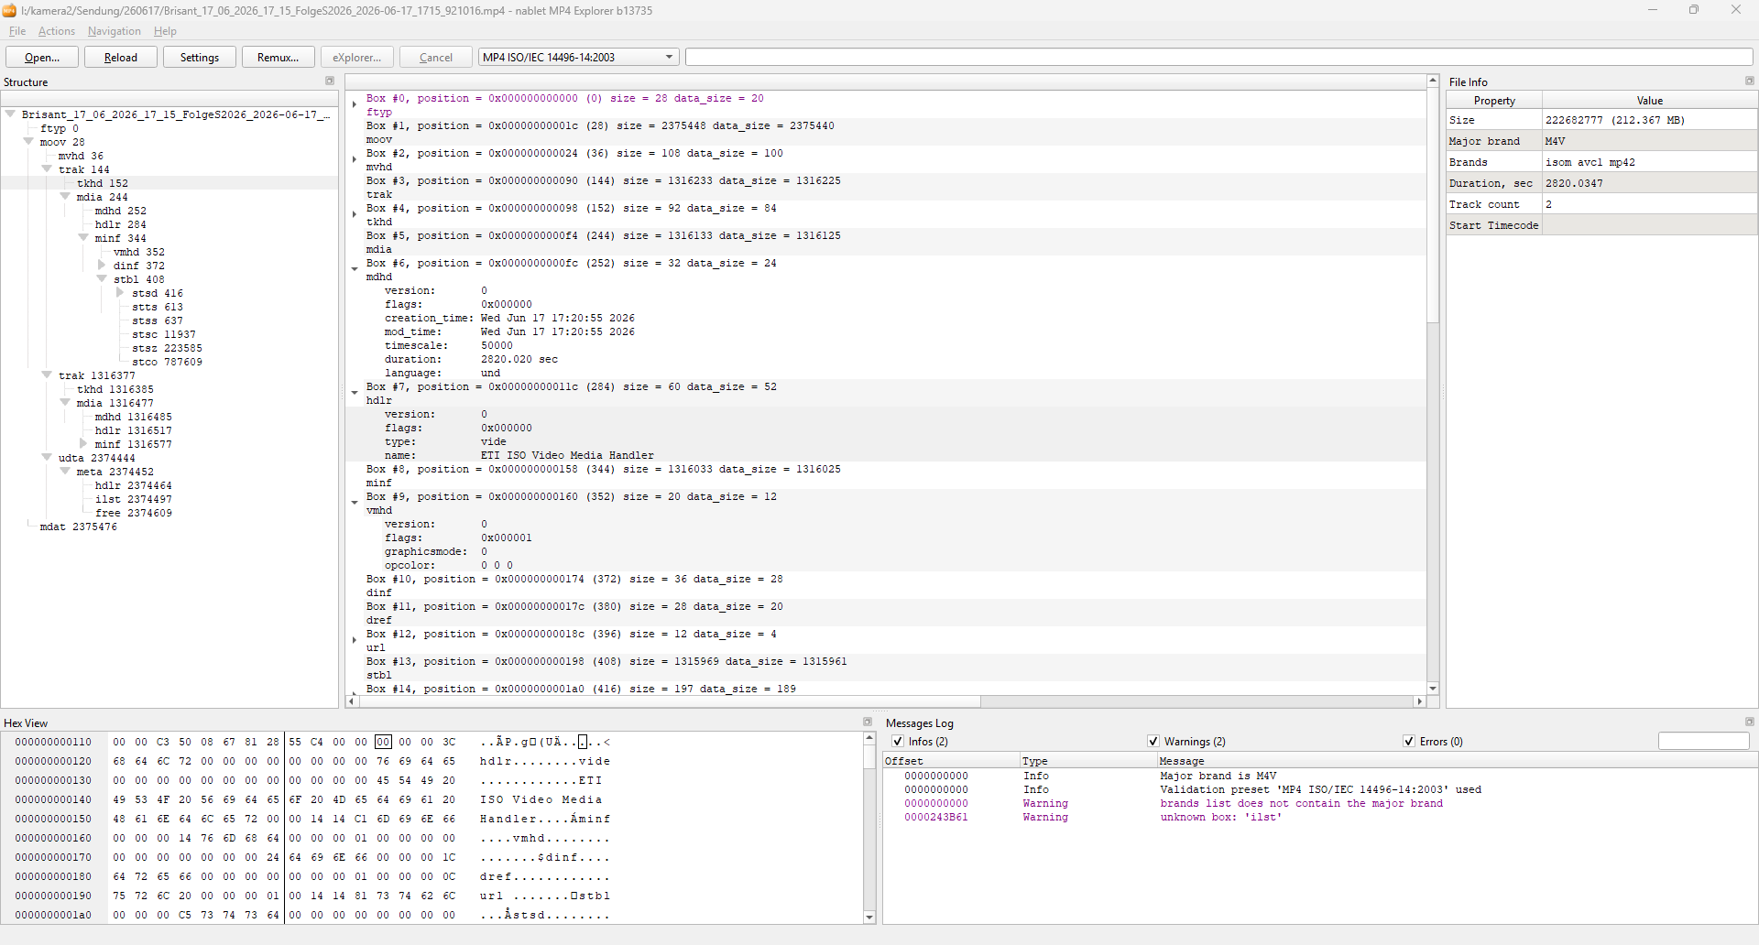Open the File menu
The width and height of the screenshot is (1759, 945).
[x=17, y=31]
